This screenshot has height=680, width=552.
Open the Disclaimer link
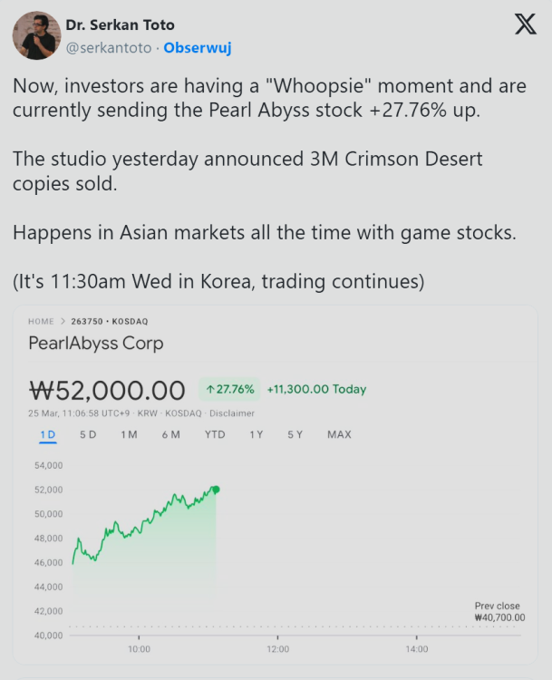point(233,413)
